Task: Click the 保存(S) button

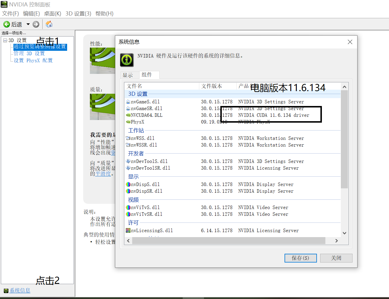Action: (301, 258)
